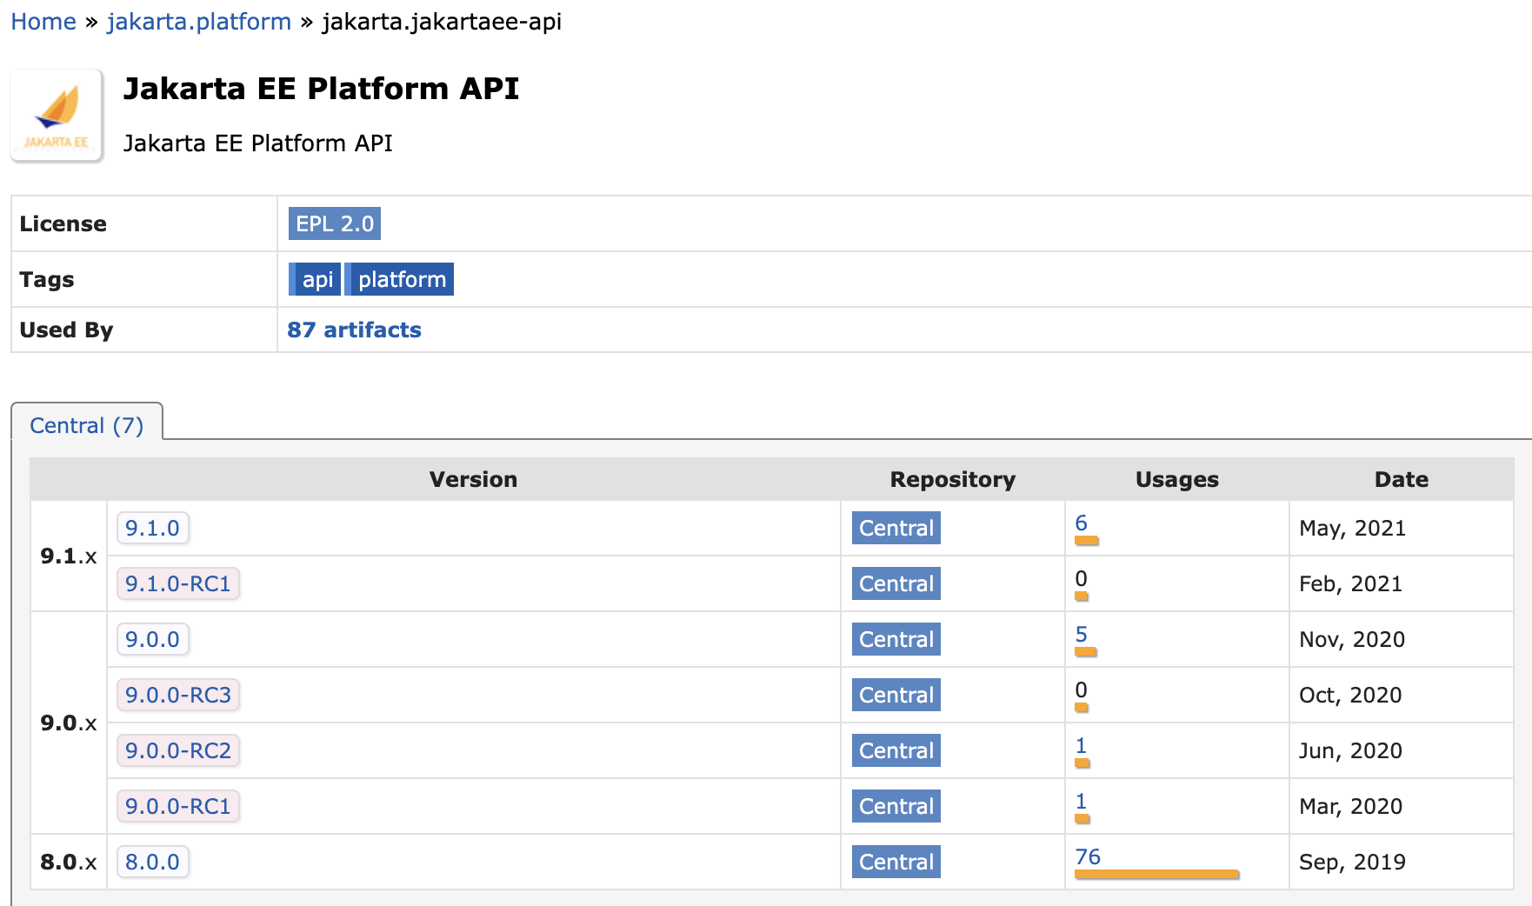Viewport: 1532px width, 906px height.
Task: Open the 87 artifacts link
Action: (354, 330)
